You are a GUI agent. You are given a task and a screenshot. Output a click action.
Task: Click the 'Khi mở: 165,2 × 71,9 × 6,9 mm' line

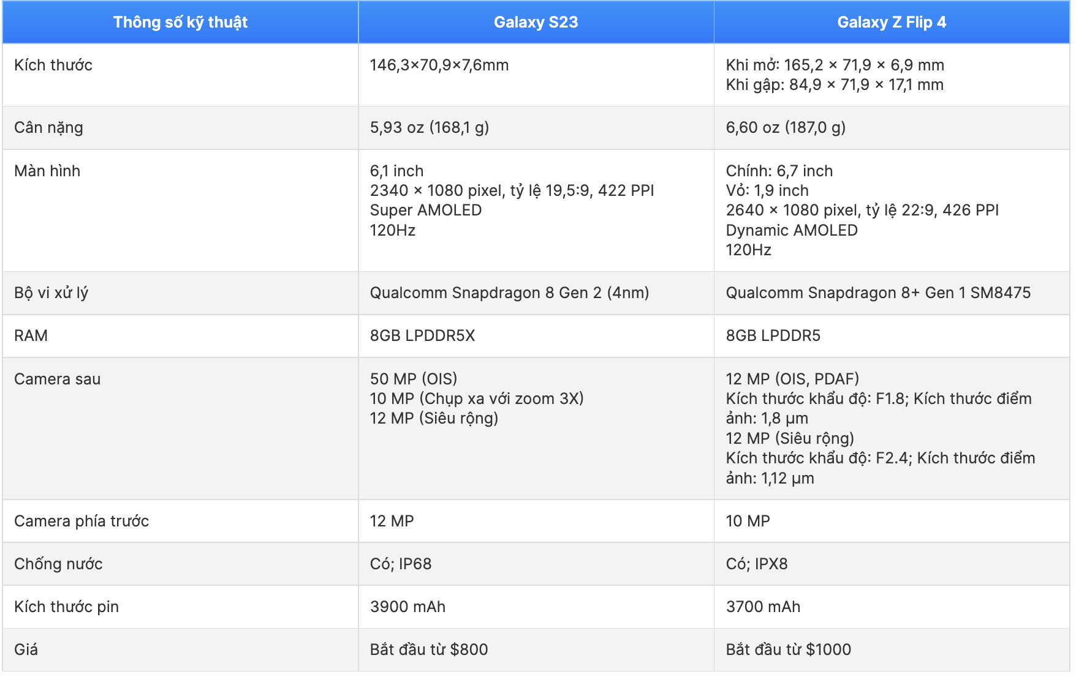pyautogui.click(x=835, y=65)
